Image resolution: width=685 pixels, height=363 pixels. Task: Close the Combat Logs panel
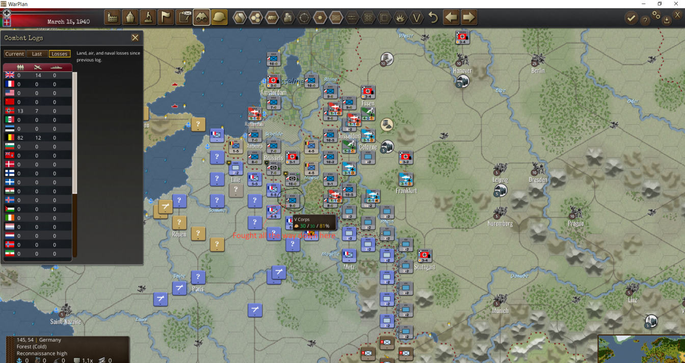pos(135,38)
